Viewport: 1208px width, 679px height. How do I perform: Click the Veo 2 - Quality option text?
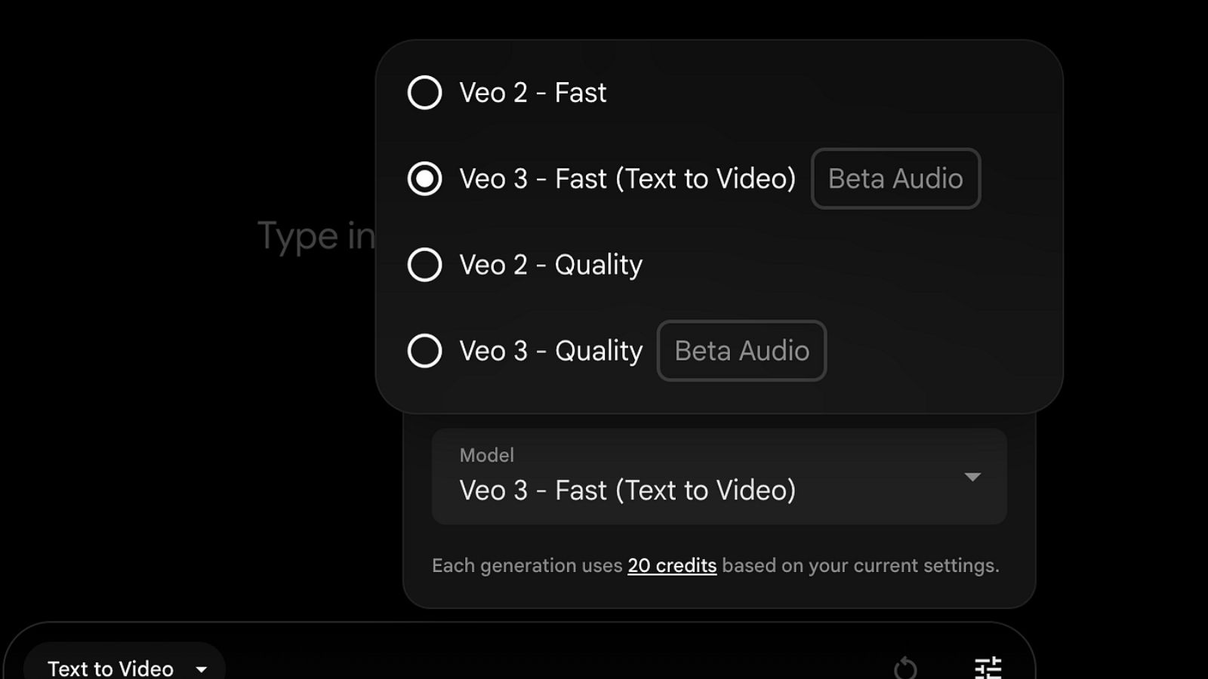click(x=550, y=265)
